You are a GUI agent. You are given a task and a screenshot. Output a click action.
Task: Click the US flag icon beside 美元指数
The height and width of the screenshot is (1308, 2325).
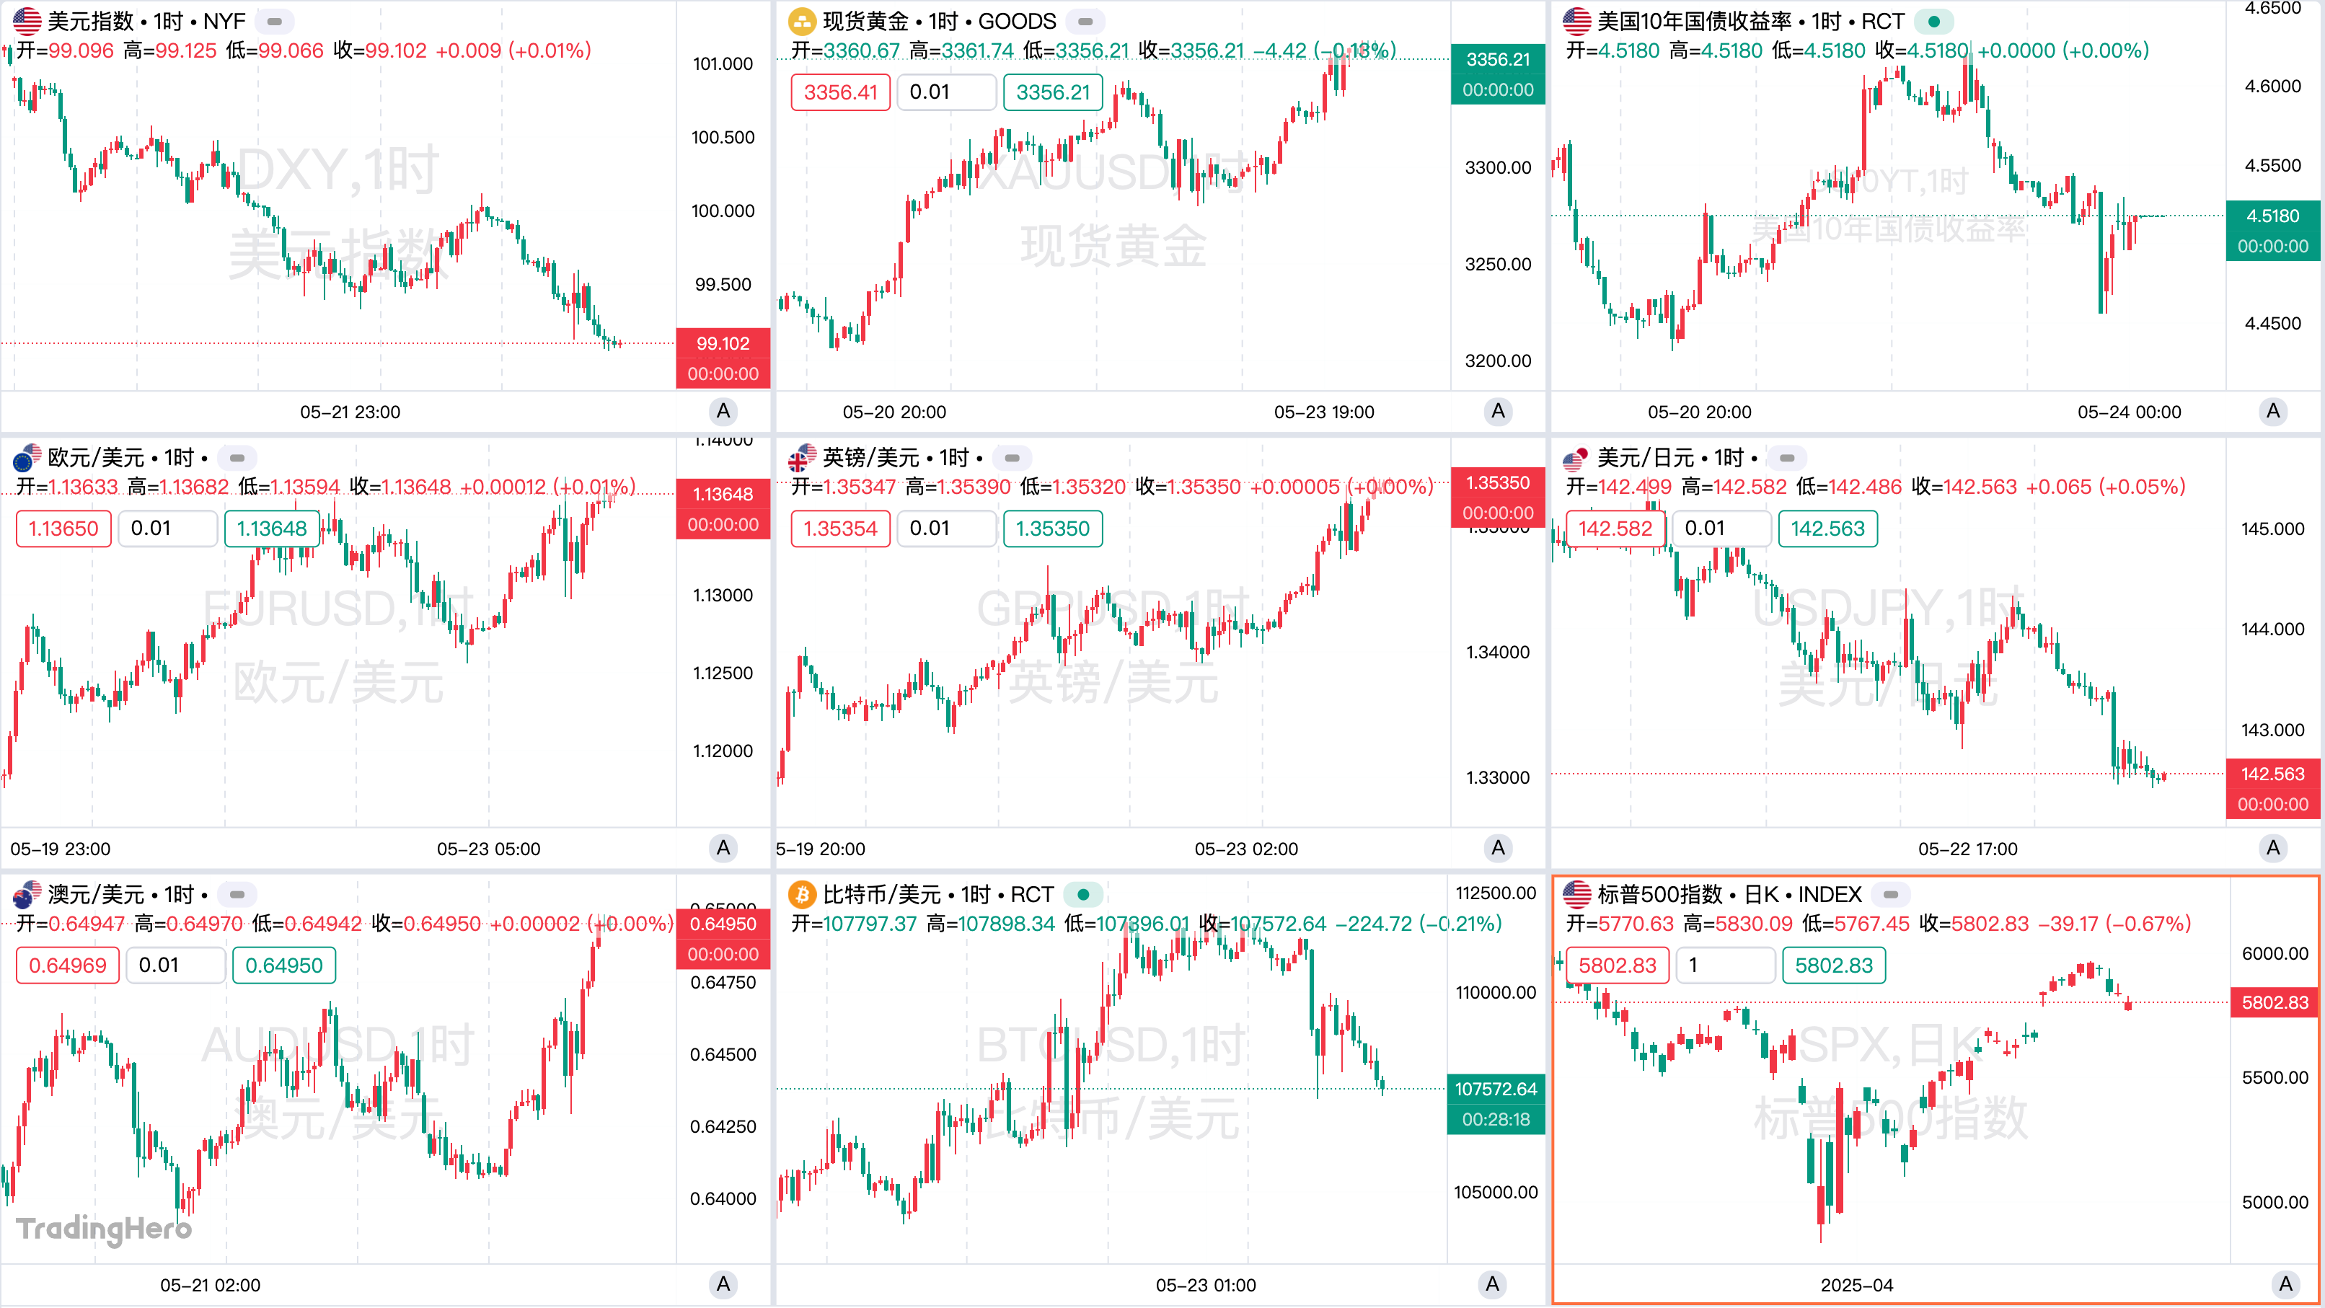pyautogui.click(x=27, y=21)
